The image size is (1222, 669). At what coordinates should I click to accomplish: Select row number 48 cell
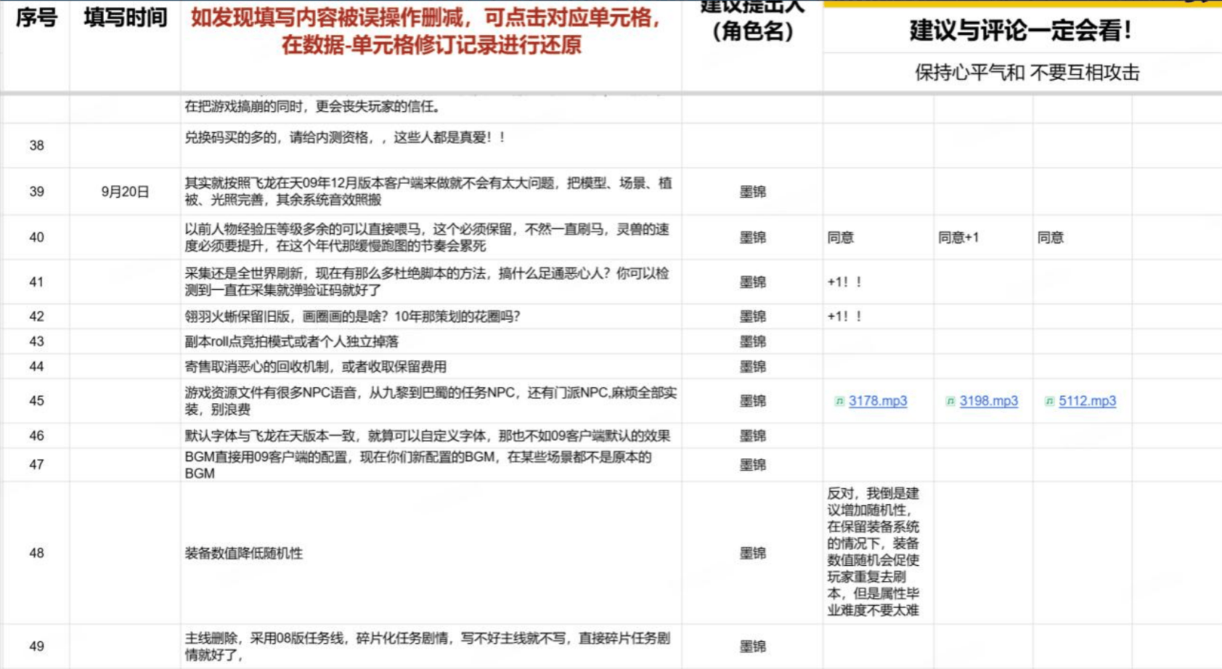tap(36, 554)
